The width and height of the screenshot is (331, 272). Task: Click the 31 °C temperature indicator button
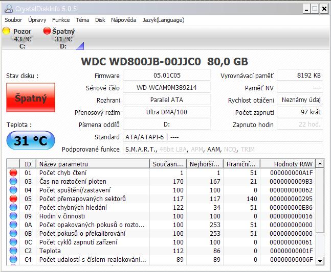tap(31, 140)
